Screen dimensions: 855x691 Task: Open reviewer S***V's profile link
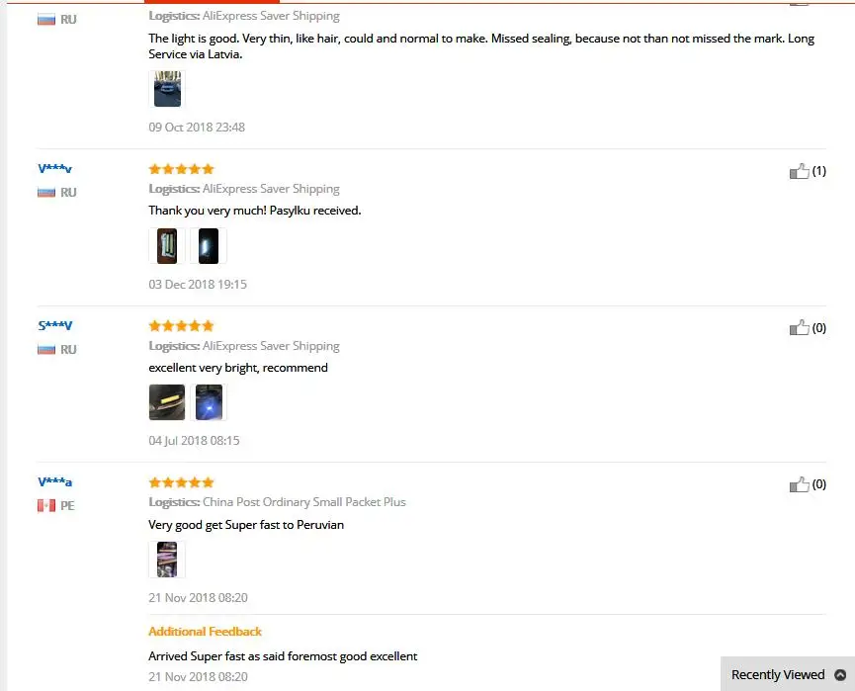(54, 325)
